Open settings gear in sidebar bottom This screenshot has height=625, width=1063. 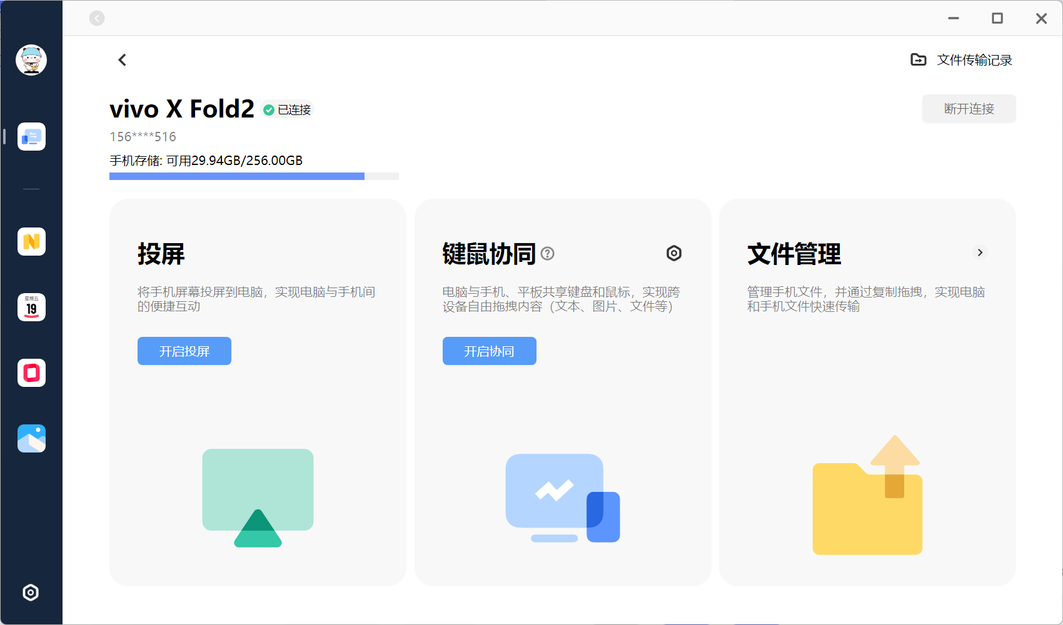pyautogui.click(x=31, y=592)
